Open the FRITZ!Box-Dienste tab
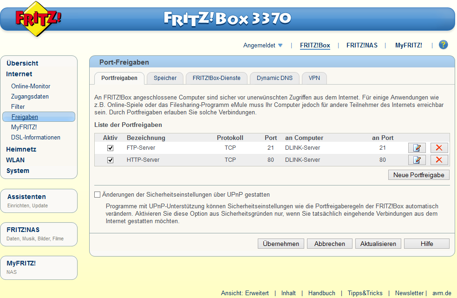The image size is (457, 298). point(216,78)
